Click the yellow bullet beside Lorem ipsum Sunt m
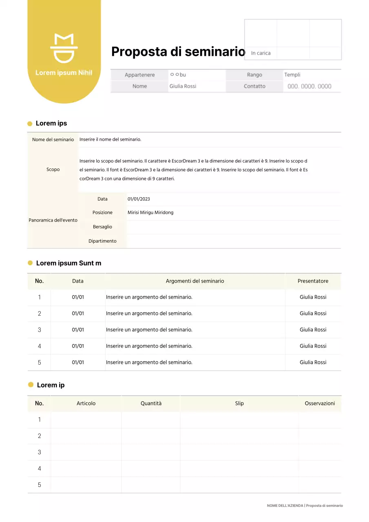 tap(30, 263)
